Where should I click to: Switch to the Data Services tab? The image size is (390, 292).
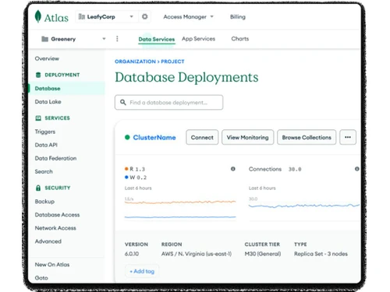[x=157, y=39]
